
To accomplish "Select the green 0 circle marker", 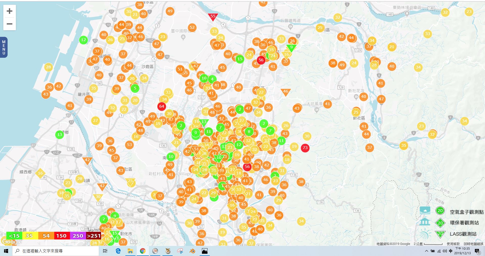I will click(196, 133).
